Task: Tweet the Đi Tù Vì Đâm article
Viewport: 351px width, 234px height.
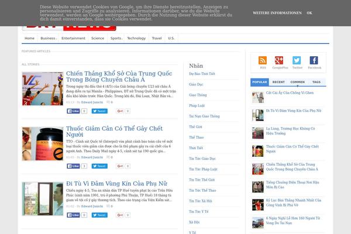Action: 99,215
